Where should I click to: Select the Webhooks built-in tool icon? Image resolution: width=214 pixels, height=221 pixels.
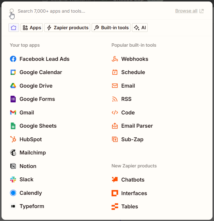tap(115, 59)
